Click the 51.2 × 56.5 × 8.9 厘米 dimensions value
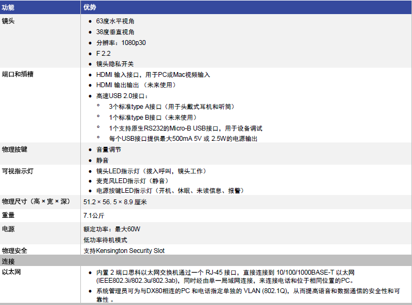This screenshot has height=305, width=412. tap(115, 202)
